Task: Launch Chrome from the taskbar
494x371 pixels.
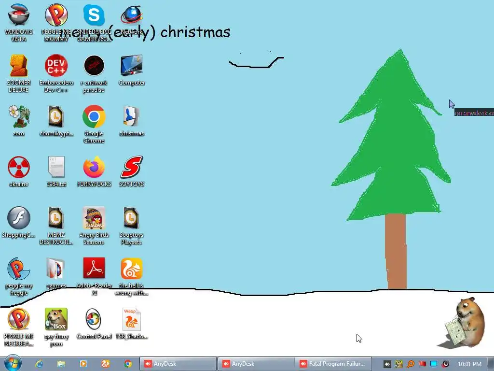Action: point(128,364)
